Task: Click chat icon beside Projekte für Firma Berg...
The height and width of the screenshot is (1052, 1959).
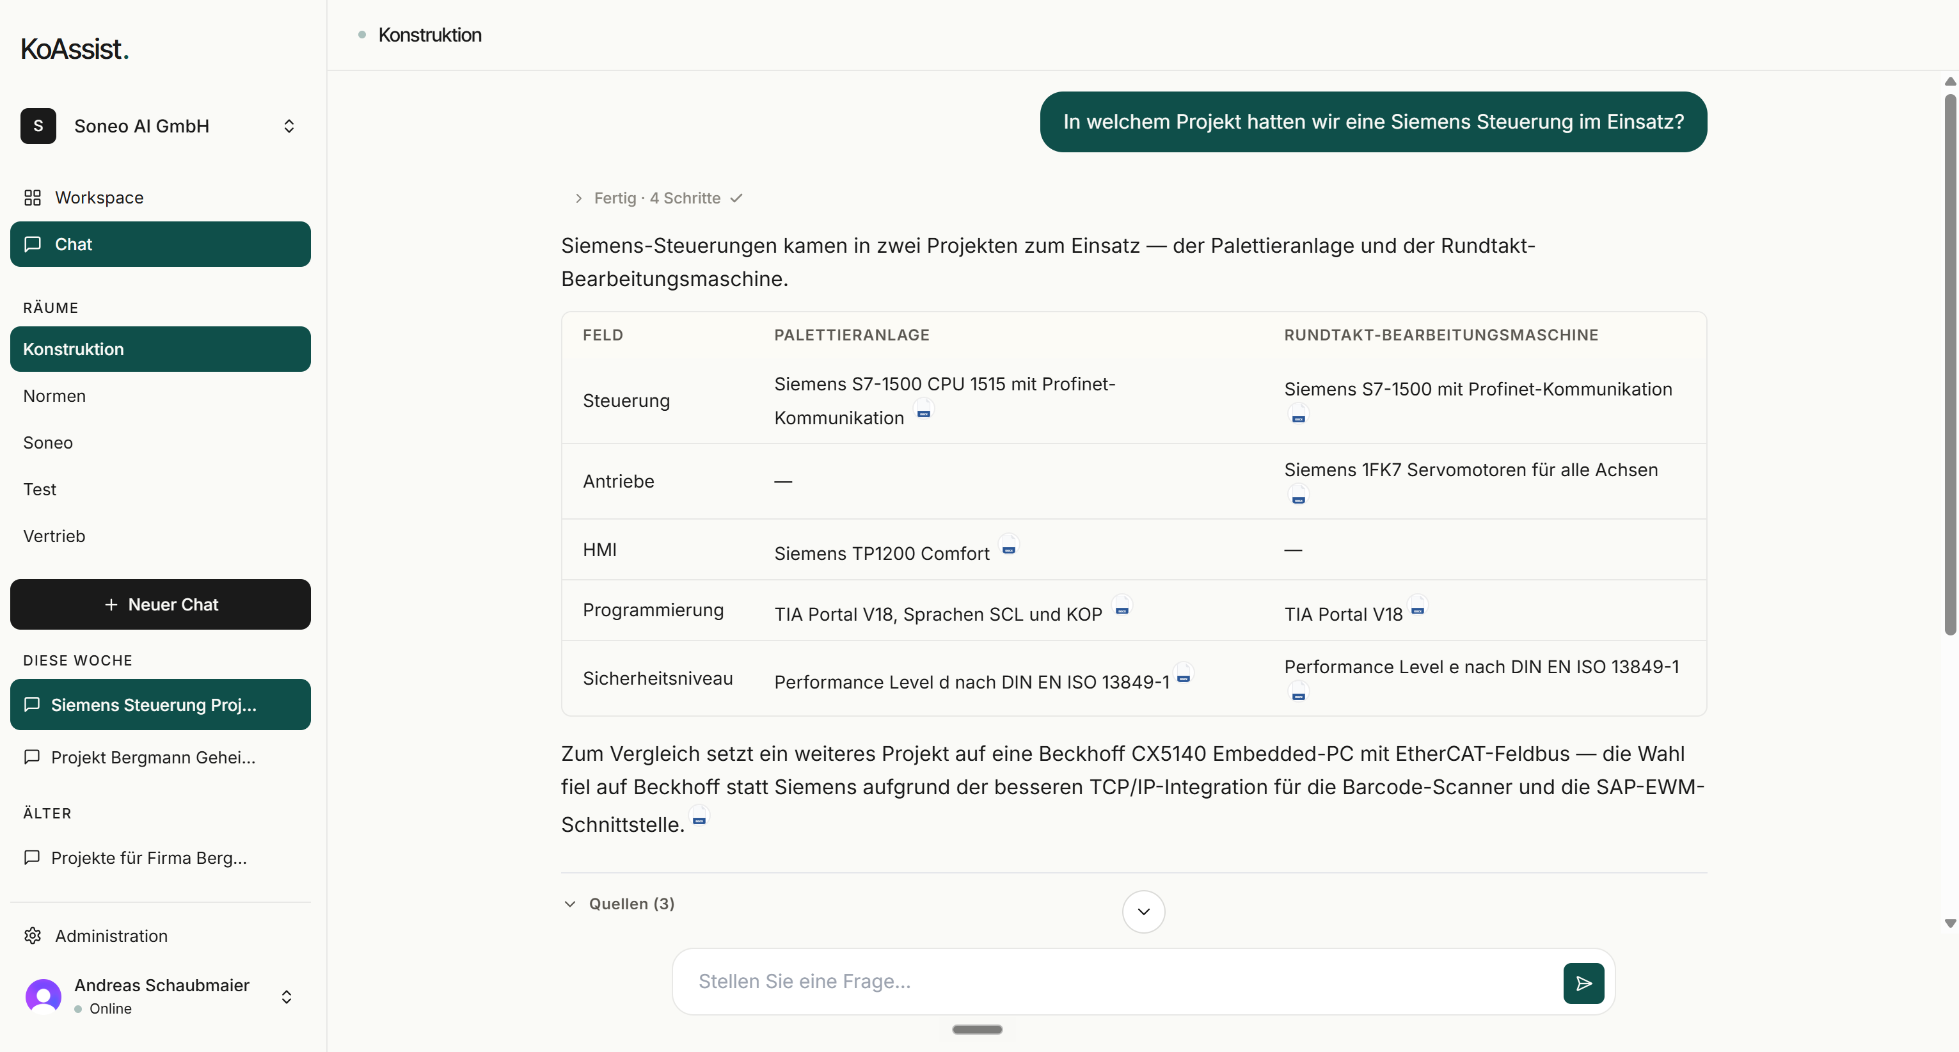Action: coord(32,857)
